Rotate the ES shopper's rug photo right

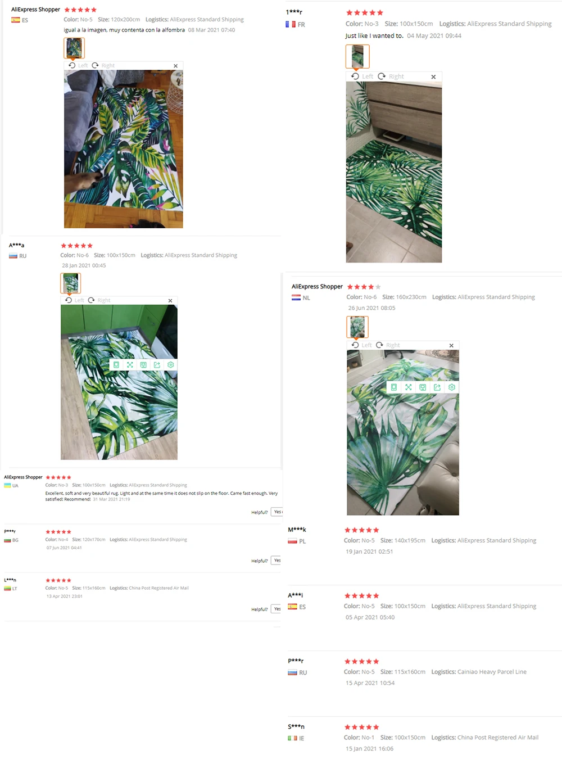(x=103, y=66)
